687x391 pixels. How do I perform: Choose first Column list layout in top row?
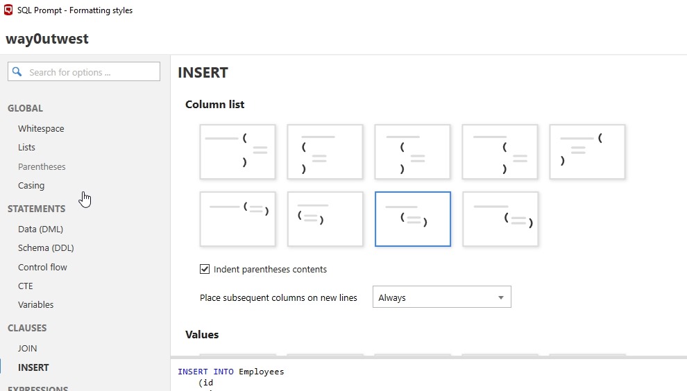(237, 152)
